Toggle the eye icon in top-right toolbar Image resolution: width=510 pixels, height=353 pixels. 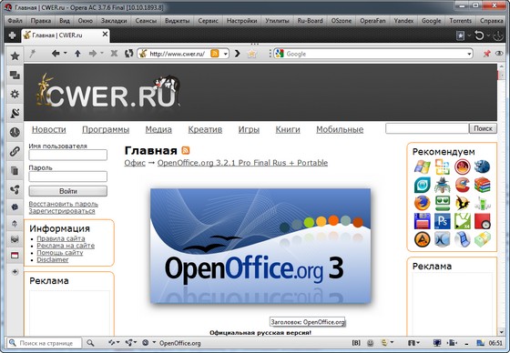pos(499,54)
